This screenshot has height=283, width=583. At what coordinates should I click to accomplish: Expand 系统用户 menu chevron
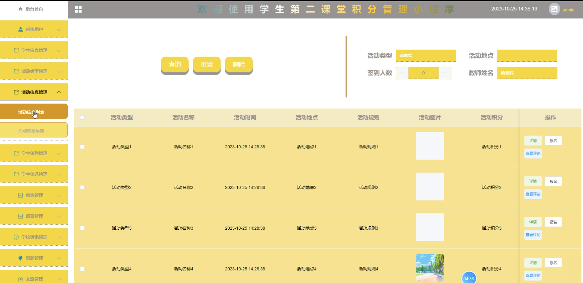[x=59, y=30]
